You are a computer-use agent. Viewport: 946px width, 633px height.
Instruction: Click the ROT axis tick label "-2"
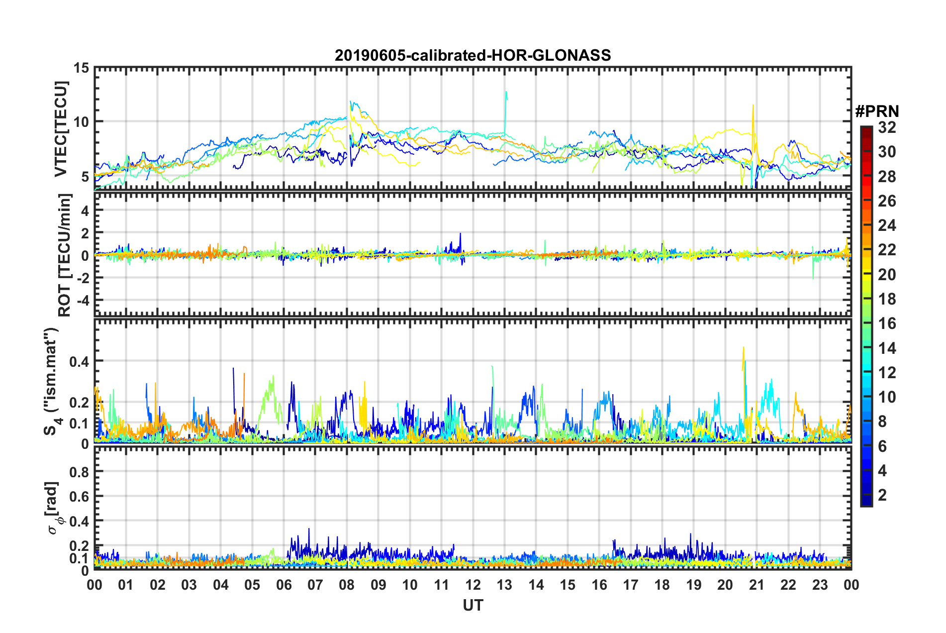click(84, 278)
